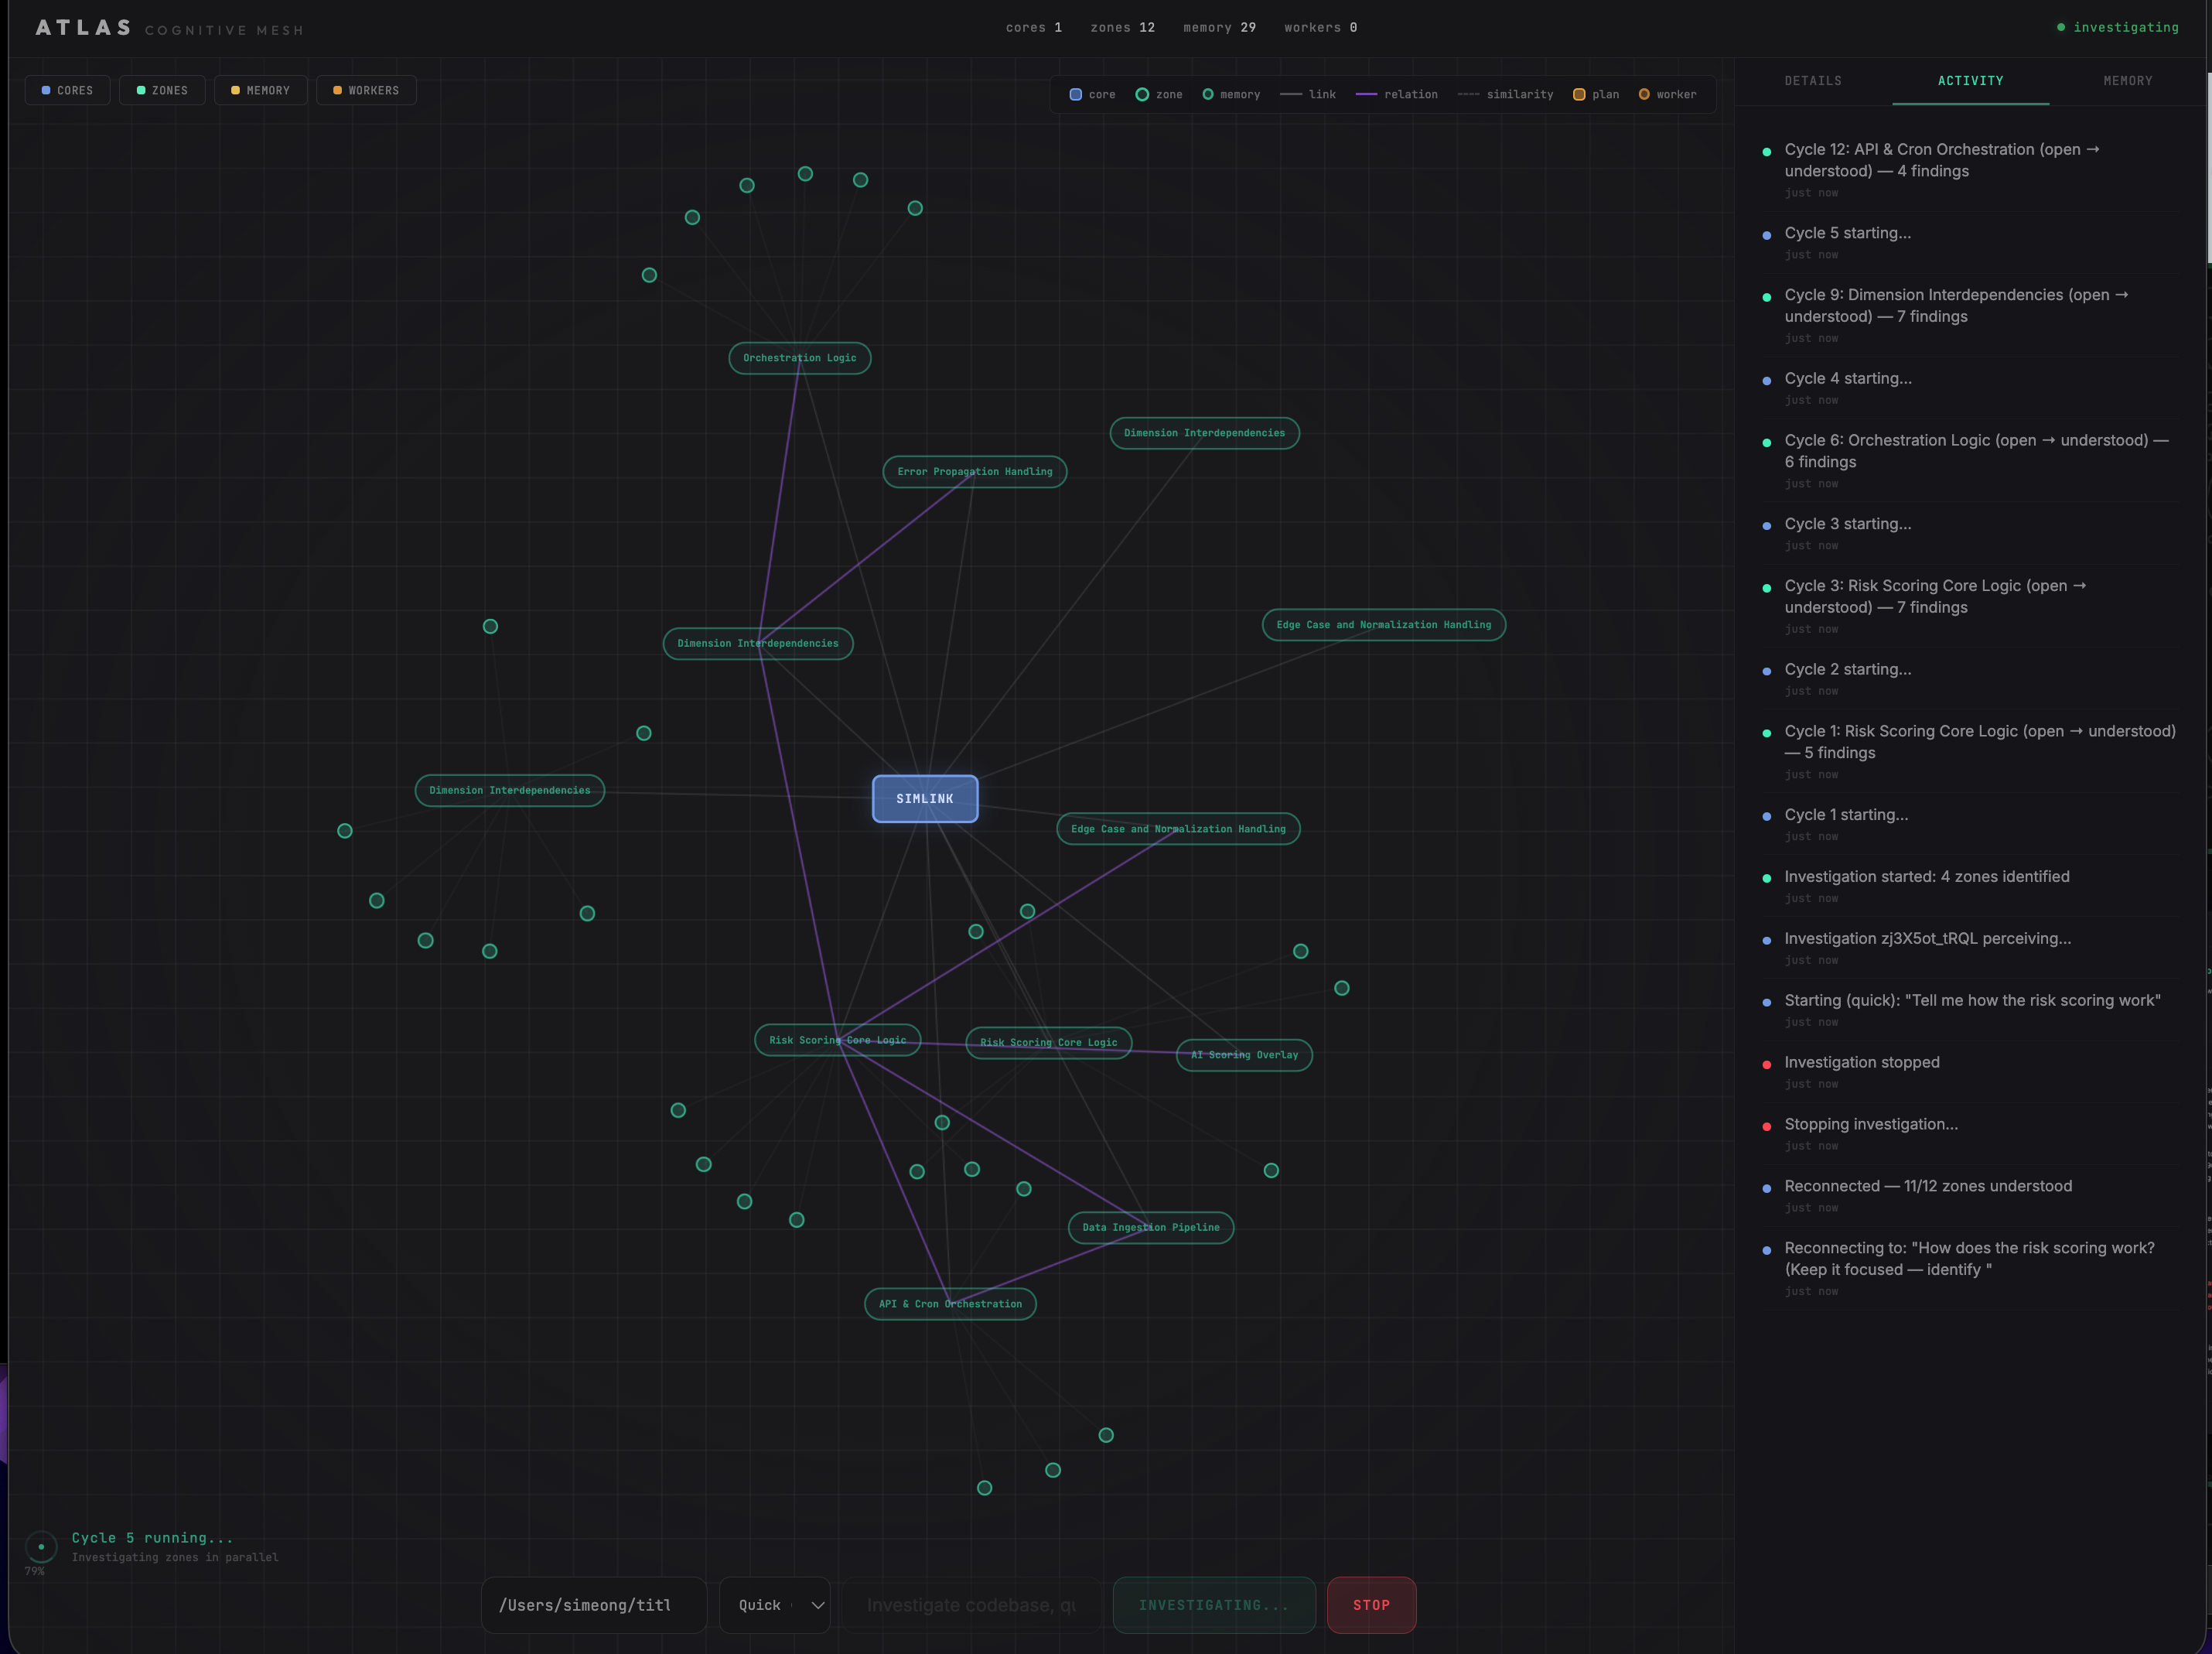Switch to the DETAILS tab

pyautogui.click(x=1812, y=81)
